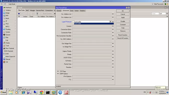Open the Layer7 Protocol dropdown arrow
The height and width of the screenshot is (95, 169).
click(x=111, y=22)
